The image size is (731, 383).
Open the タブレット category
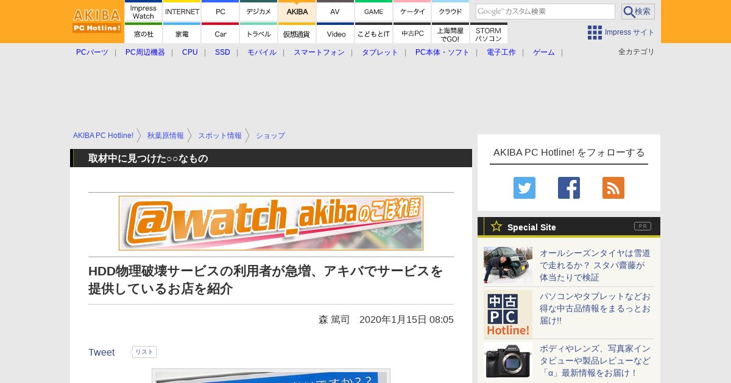(380, 52)
